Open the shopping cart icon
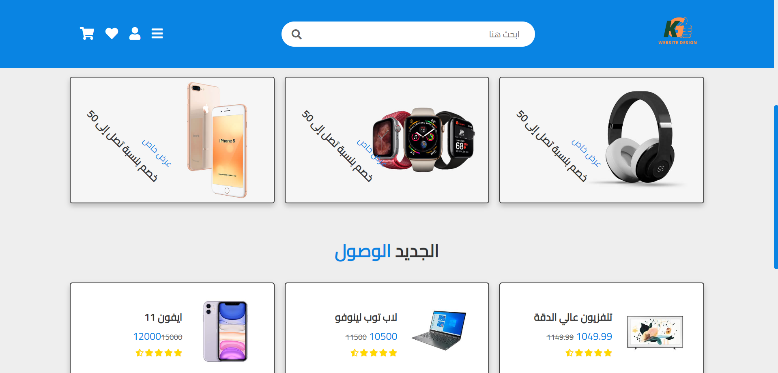The height and width of the screenshot is (373, 778). [x=87, y=34]
